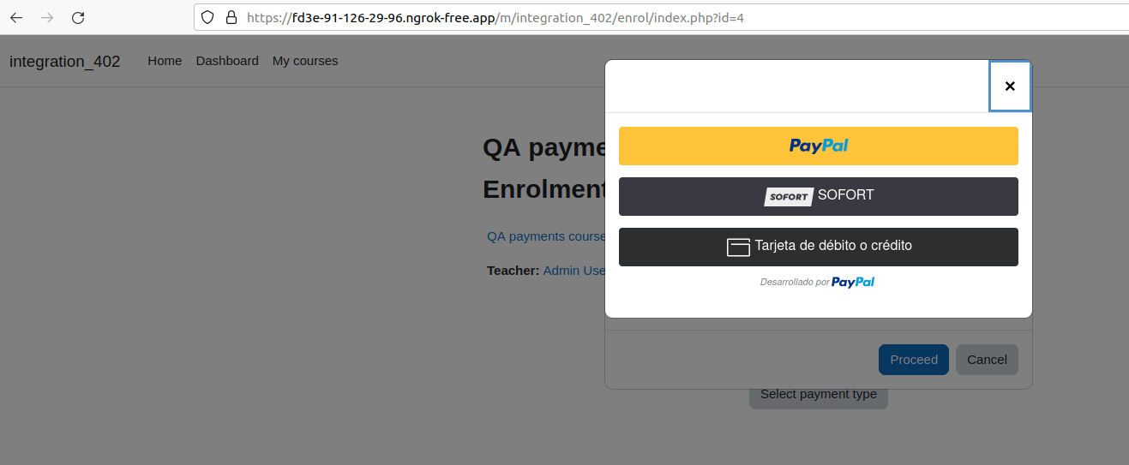Click the padlock site security icon
Image resolution: width=1129 pixels, height=465 pixels.
click(230, 17)
